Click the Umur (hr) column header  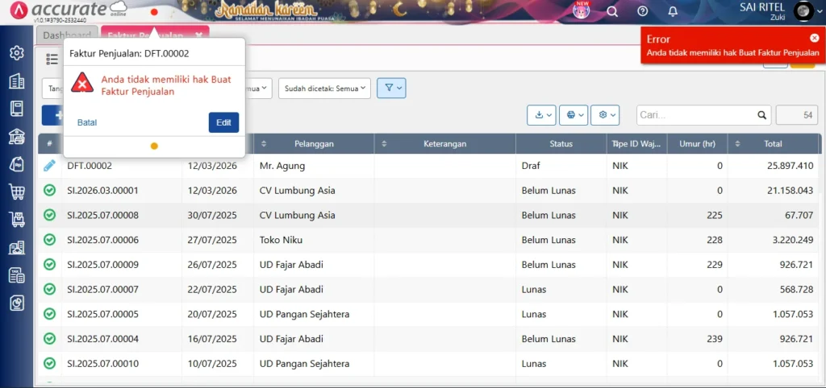[x=698, y=143]
